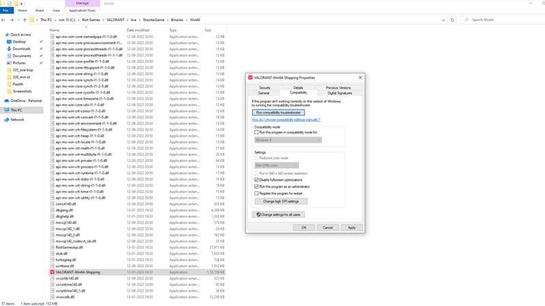Open Downloads in the sidebar
Screen dimensions: 545x306
click(22, 49)
